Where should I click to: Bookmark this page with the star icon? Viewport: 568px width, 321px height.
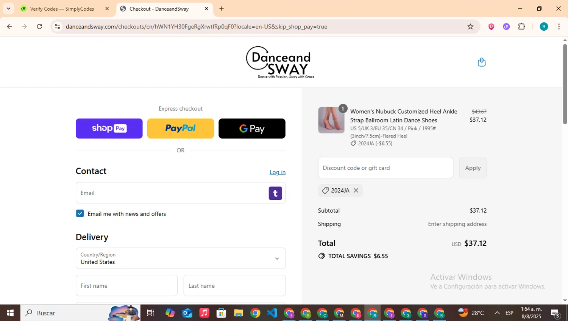point(470,27)
